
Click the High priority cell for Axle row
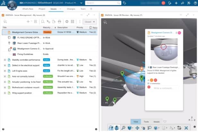point(80,76)
